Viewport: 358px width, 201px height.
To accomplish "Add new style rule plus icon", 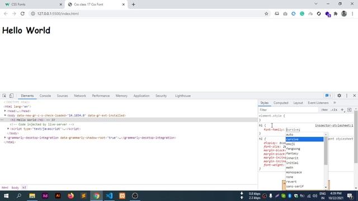I will tap(342, 110).
